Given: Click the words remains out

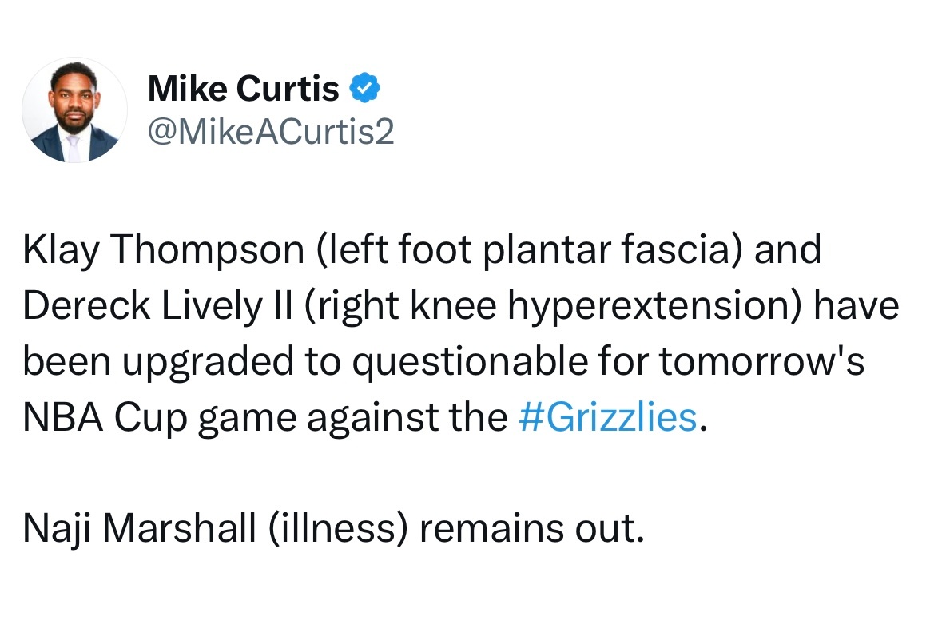Looking at the screenshot, I should coord(531,528).
